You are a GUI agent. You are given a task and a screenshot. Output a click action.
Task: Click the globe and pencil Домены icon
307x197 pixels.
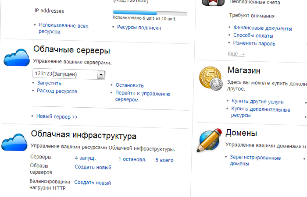(210, 140)
